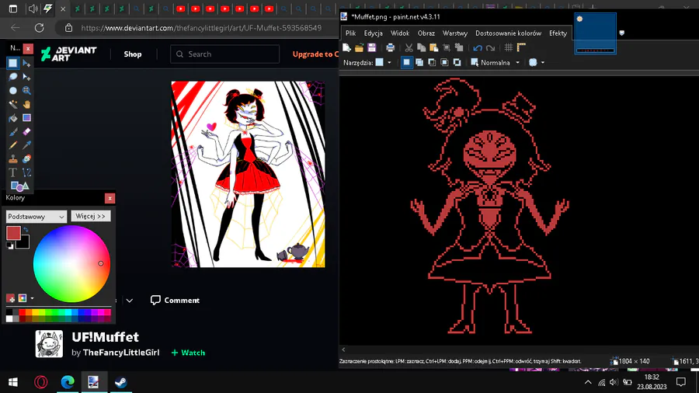This screenshot has width=699, height=393.
Task: Select the Paintbrush tool
Action: pyautogui.click(x=13, y=132)
